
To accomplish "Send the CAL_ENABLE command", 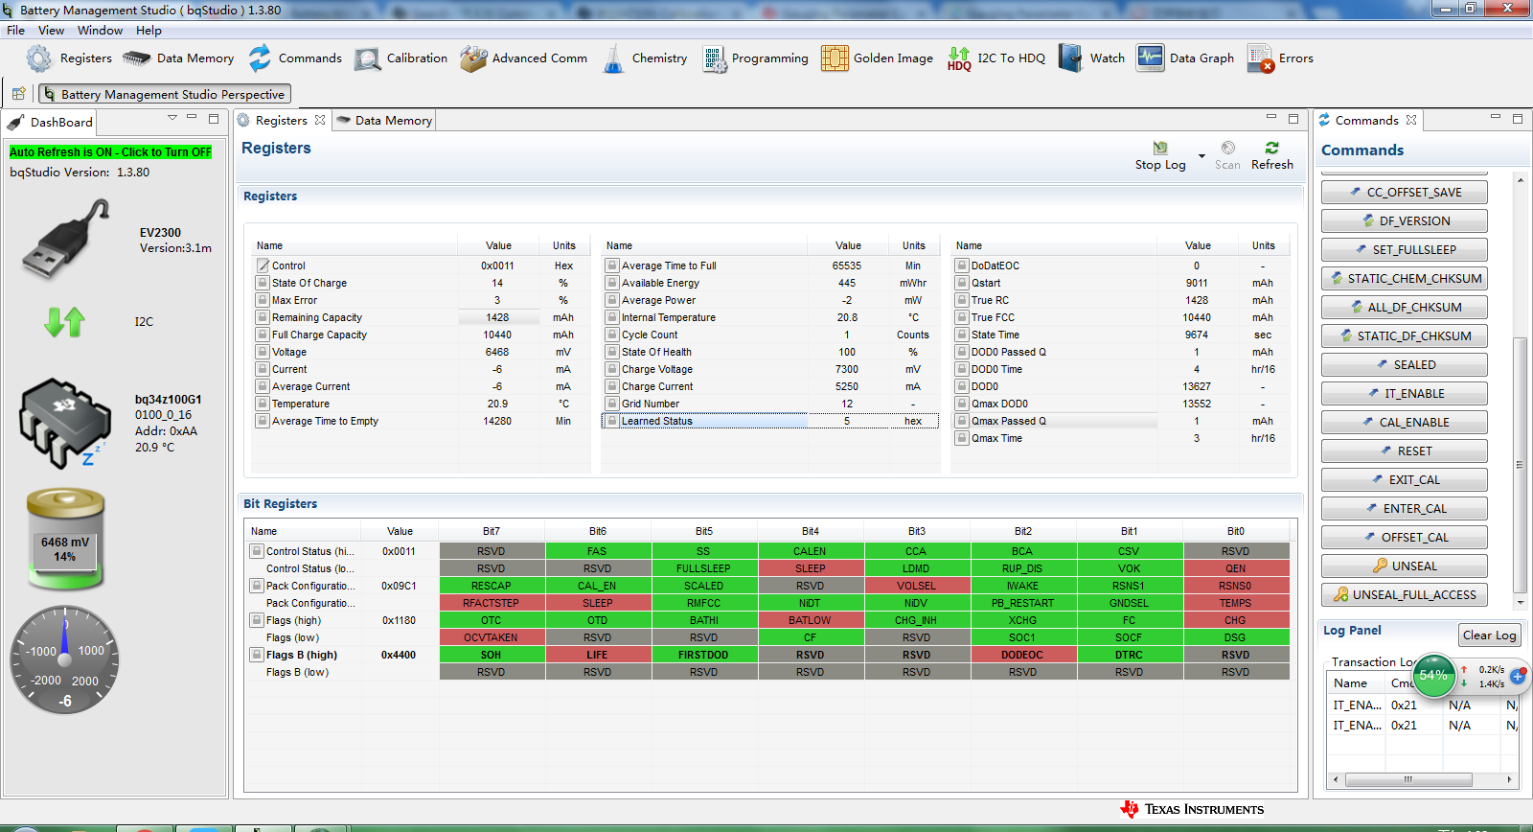I will [1404, 423].
